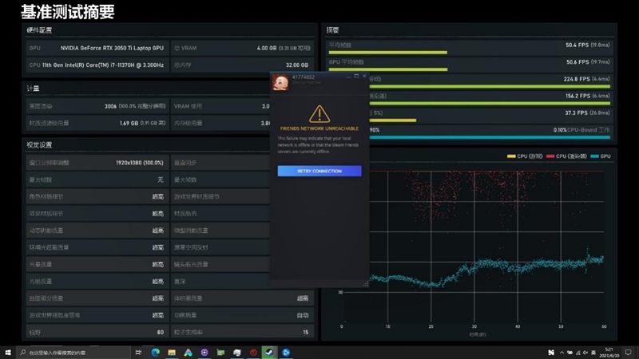Screen dimensions: 639x359
Task: Click the teal GPU legend swatch
Action: coord(594,156)
